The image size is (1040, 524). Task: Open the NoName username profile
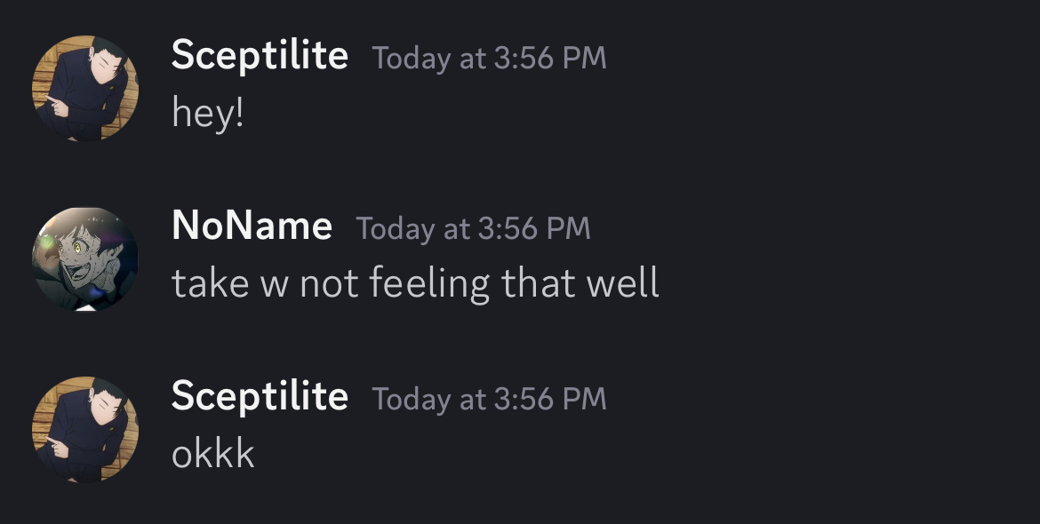pyautogui.click(x=252, y=226)
